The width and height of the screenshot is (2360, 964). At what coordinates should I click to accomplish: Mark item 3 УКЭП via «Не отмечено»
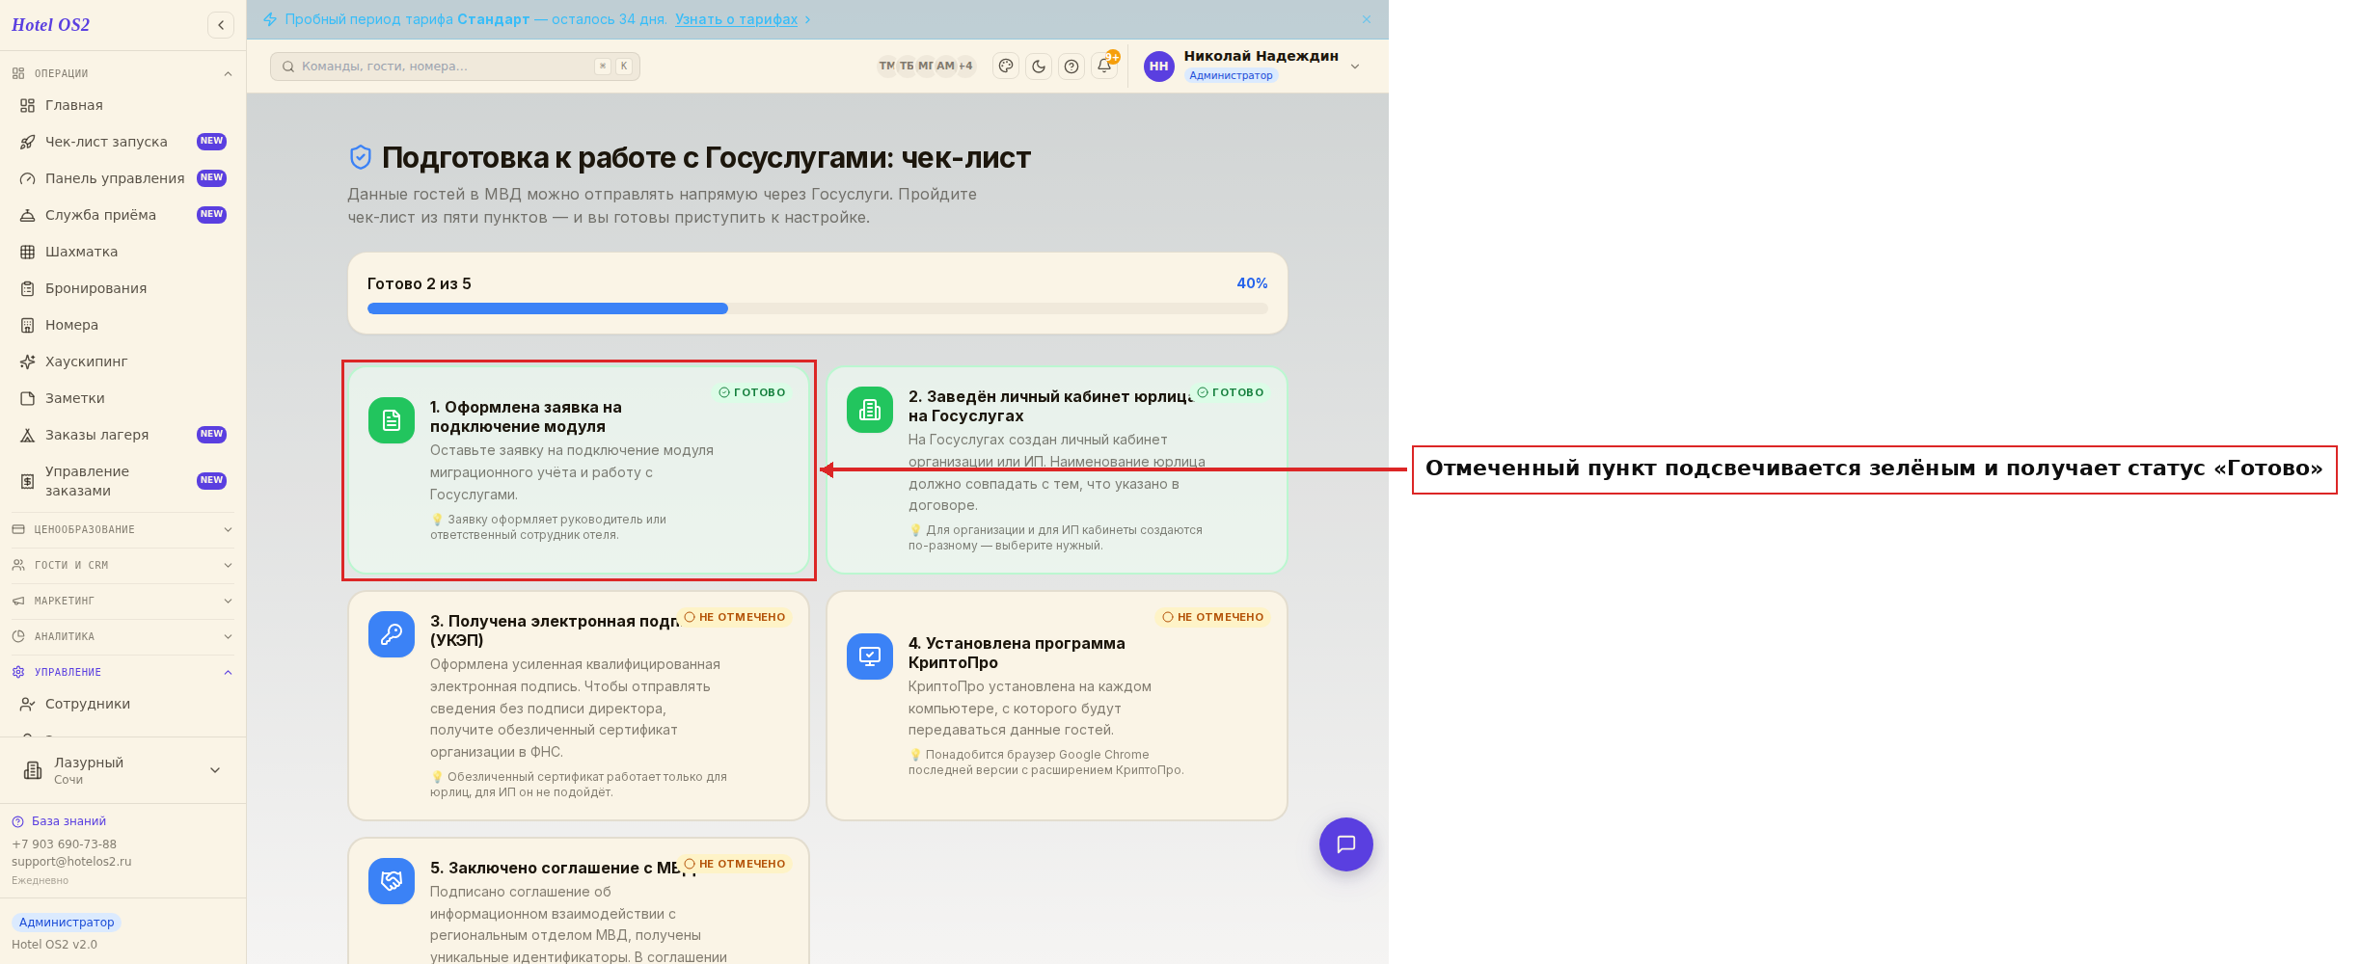point(735,617)
